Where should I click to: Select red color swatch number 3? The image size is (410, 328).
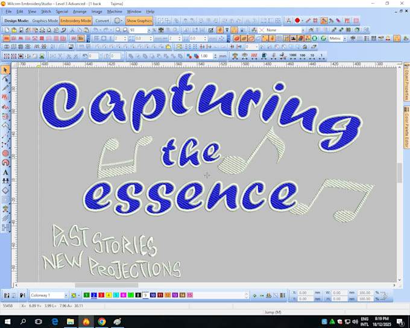[101, 295]
